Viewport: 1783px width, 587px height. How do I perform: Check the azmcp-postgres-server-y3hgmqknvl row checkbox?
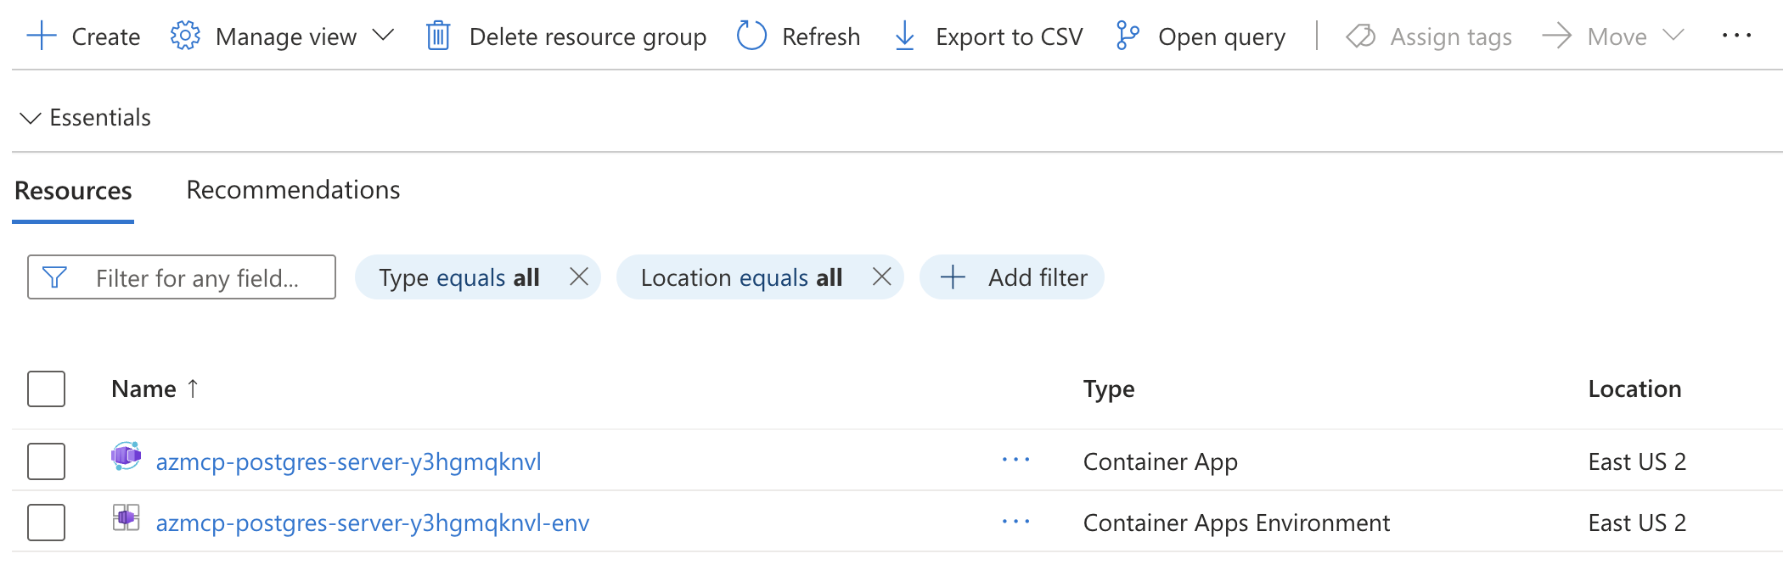coord(47,461)
